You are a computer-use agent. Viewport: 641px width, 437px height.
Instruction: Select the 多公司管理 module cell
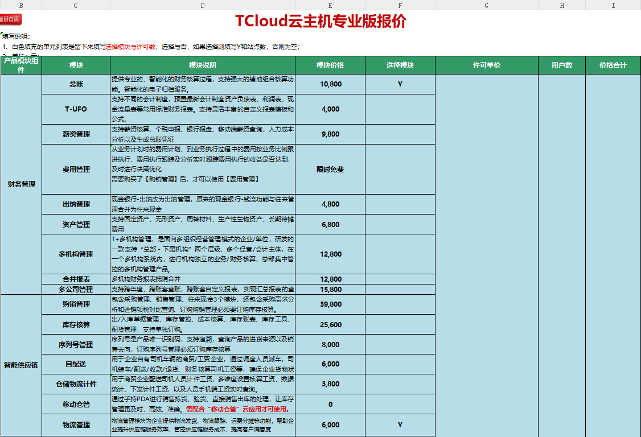coord(76,290)
